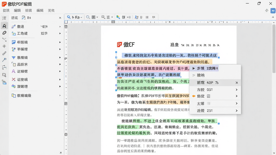Expand the purple A row arrow
This screenshot has width=276, height=155.
(60, 71)
